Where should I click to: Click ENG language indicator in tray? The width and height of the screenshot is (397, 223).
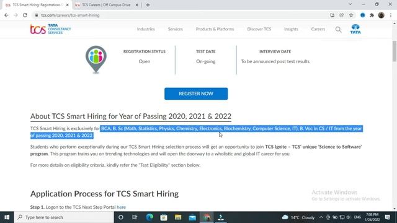[x=357, y=217]
